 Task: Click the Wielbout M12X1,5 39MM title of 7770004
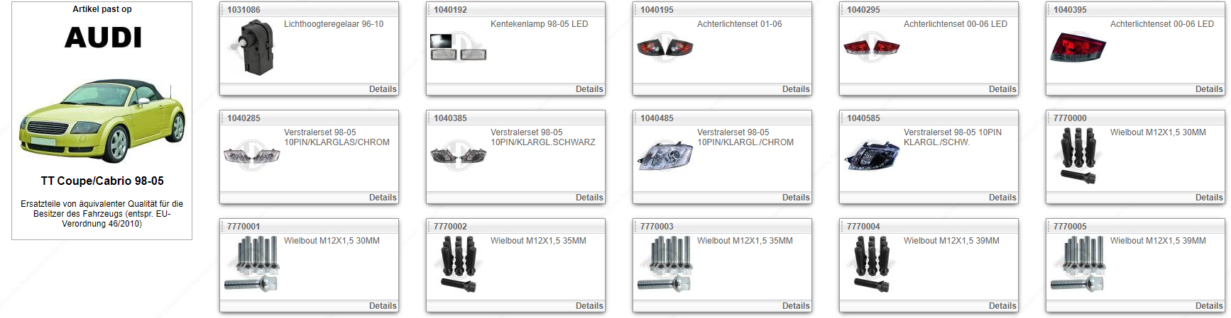(x=951, y=241)
